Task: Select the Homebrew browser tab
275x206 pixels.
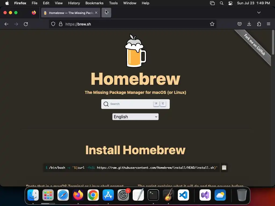Action: (x=71, y=13)
